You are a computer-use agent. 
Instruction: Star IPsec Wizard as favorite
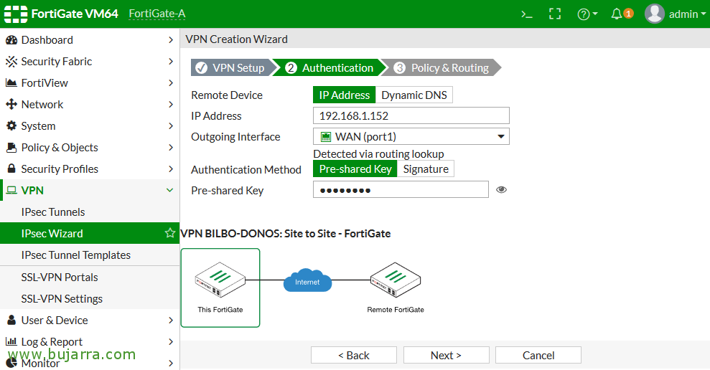[170, 233]
